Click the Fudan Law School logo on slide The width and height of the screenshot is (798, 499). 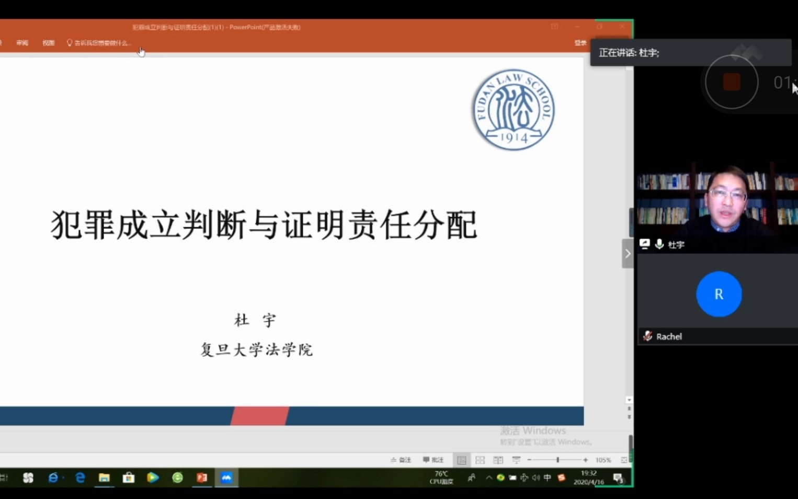point(514,110)
